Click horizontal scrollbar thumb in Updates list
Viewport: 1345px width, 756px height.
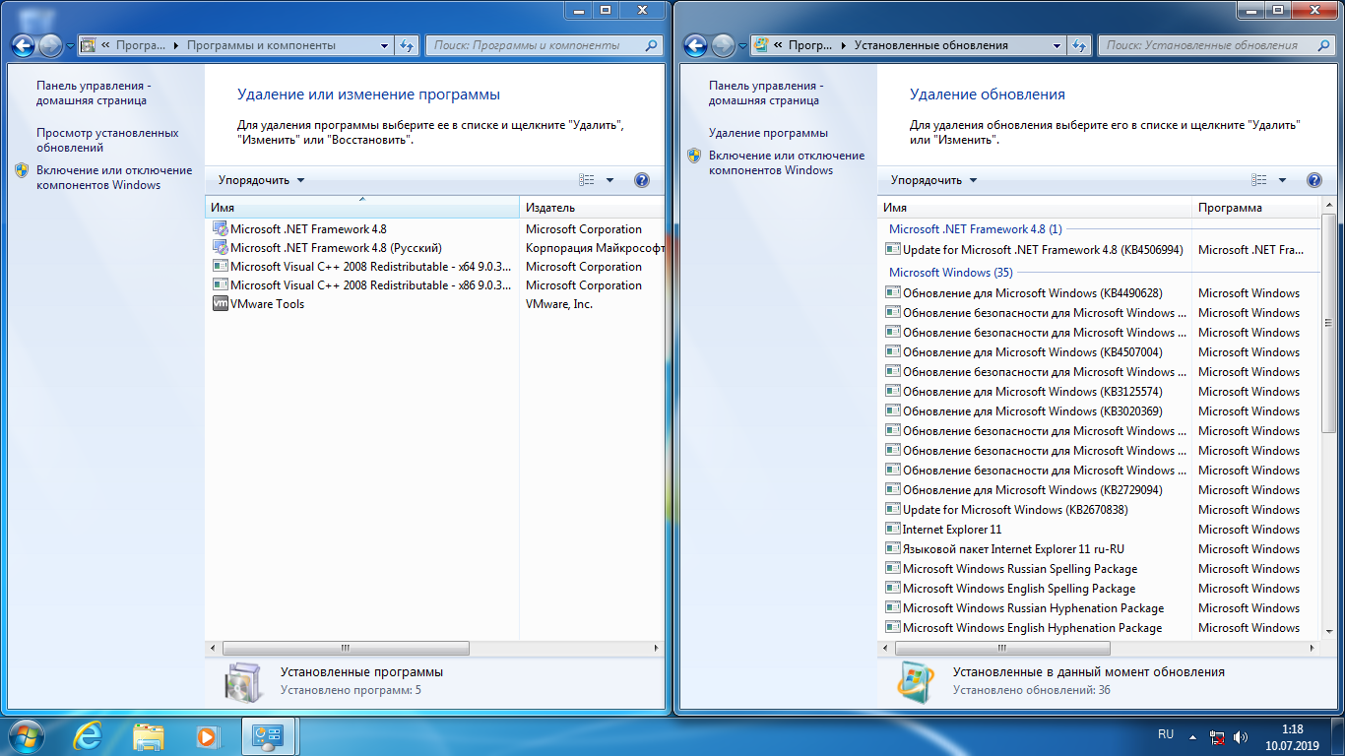tap(1002, 648)
